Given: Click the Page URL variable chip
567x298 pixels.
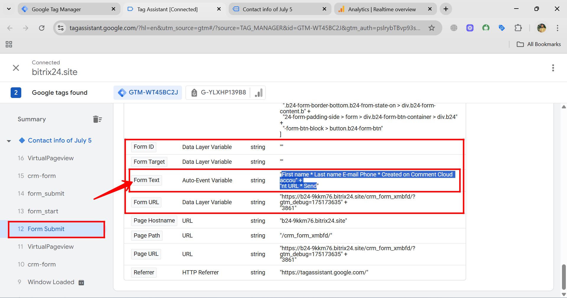Looking at the screenshot, I should coord(146,254).
